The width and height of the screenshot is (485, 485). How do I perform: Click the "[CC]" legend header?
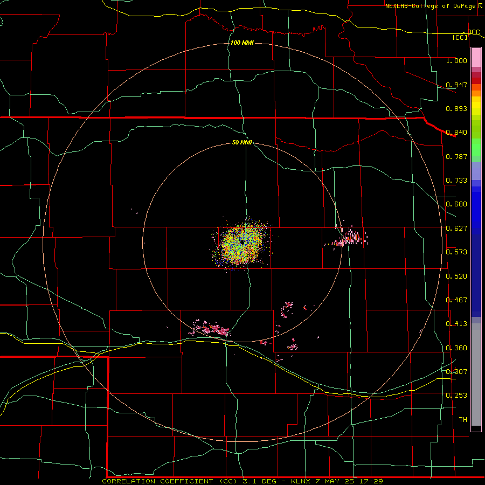click(x=460, y=37)
